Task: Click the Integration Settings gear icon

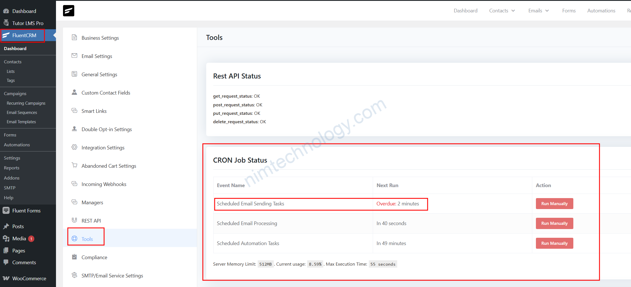Action: pyautogui.click(x=74, y=147)
